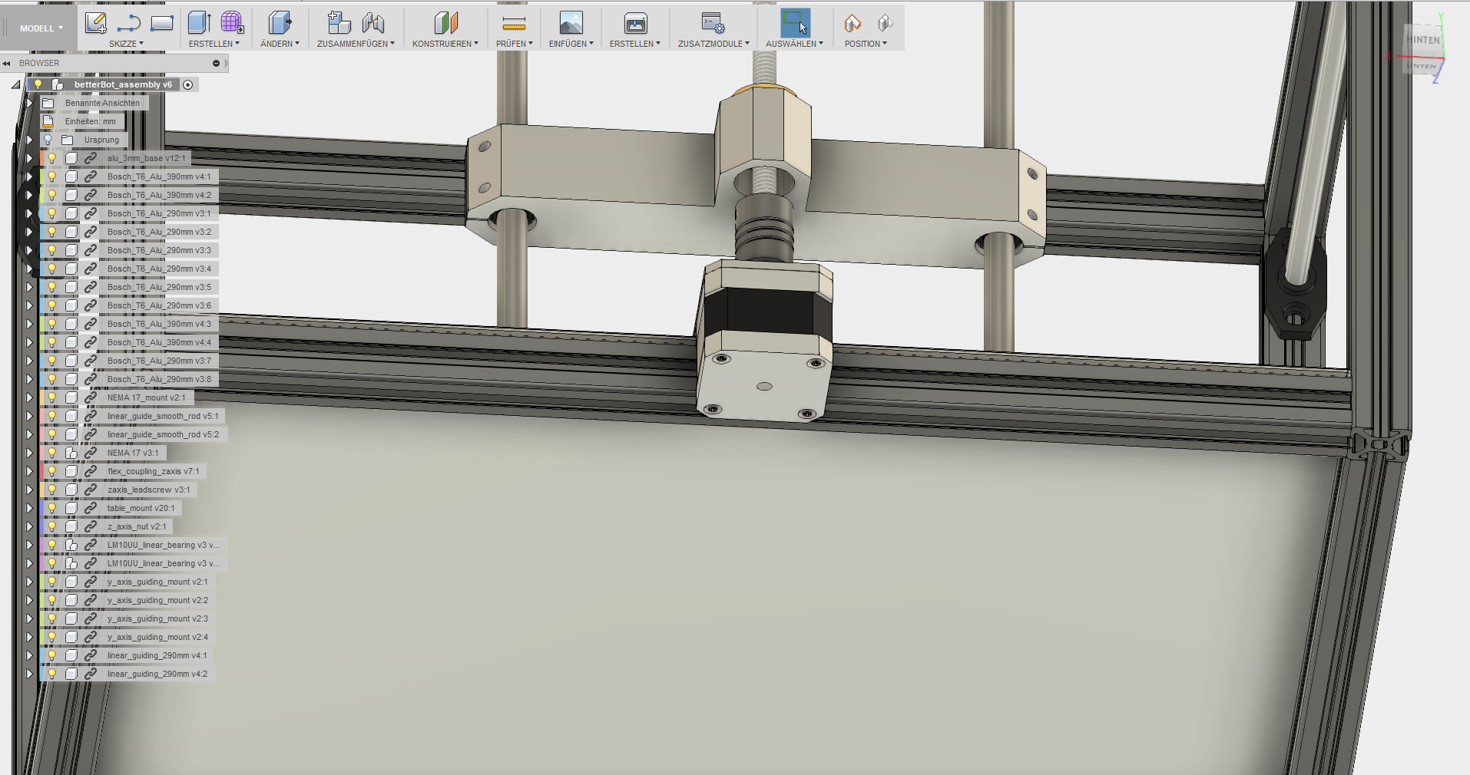
Task: Select table_mount v20:1 in the browser
Action: click(141, 508)
